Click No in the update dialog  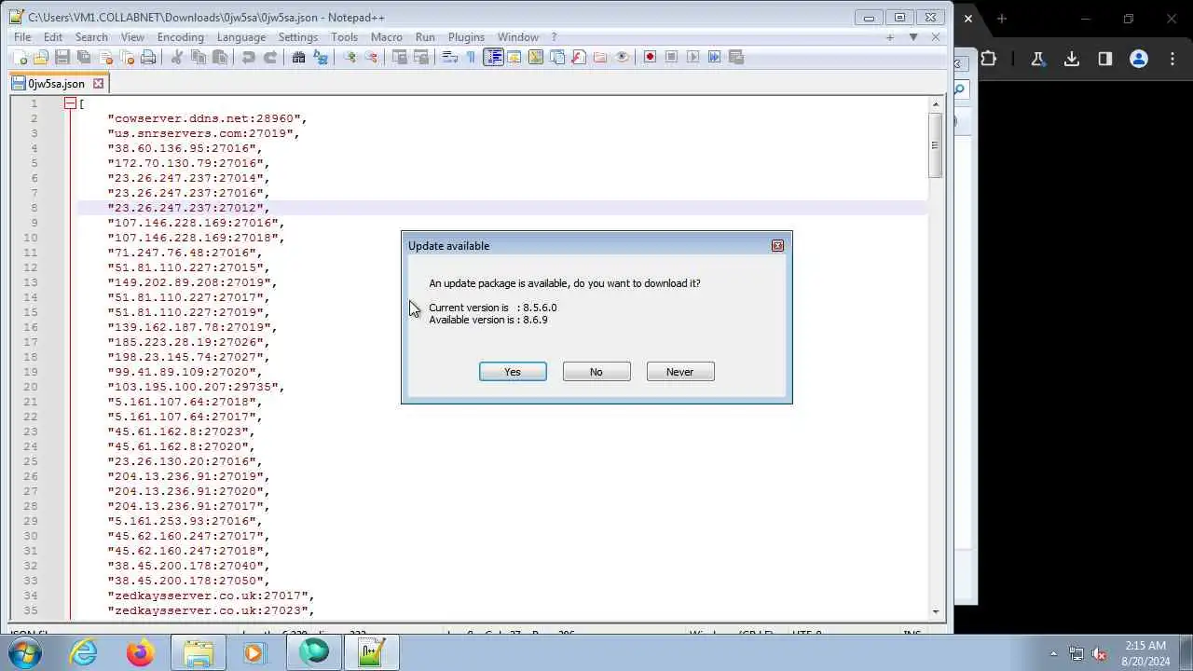[596, 372]
